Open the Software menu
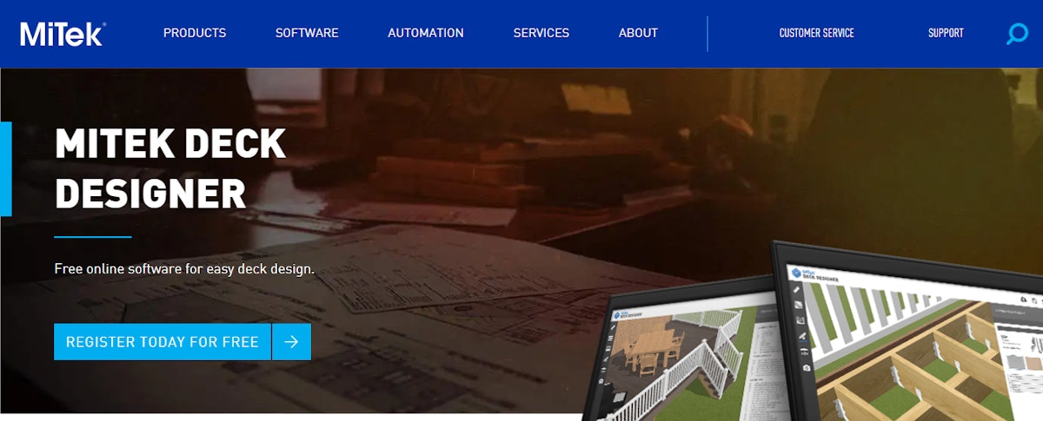The width and height of the screenshot is (1043, 421). pos(307,33)
